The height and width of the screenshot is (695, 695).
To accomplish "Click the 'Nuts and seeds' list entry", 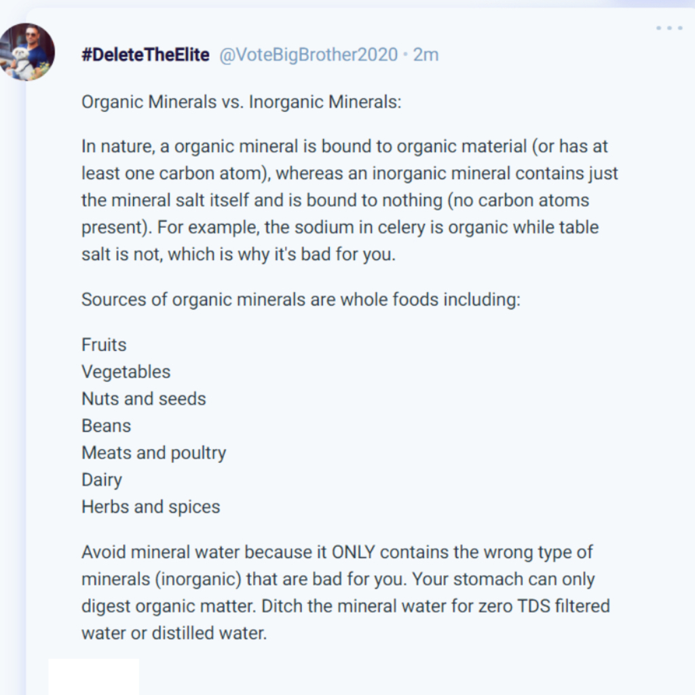I will (143, 398).
